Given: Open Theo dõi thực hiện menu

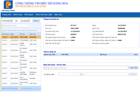Looking at the screenshot, I should 44,15.
